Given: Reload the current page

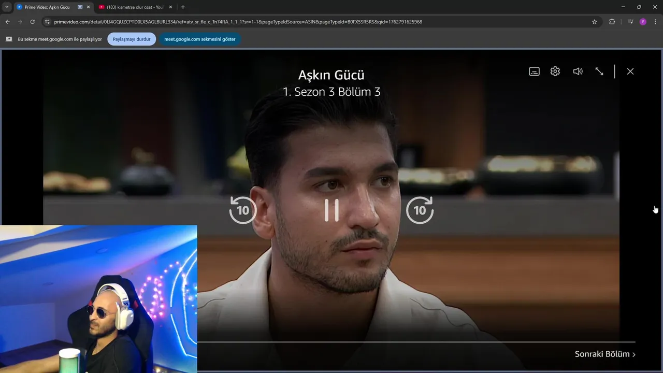Looking at the screenshot, I should coord(33,22).
